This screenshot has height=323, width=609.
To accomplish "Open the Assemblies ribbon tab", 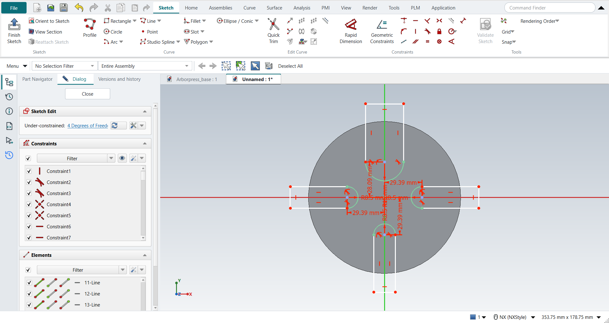I will tap(220, 8).
